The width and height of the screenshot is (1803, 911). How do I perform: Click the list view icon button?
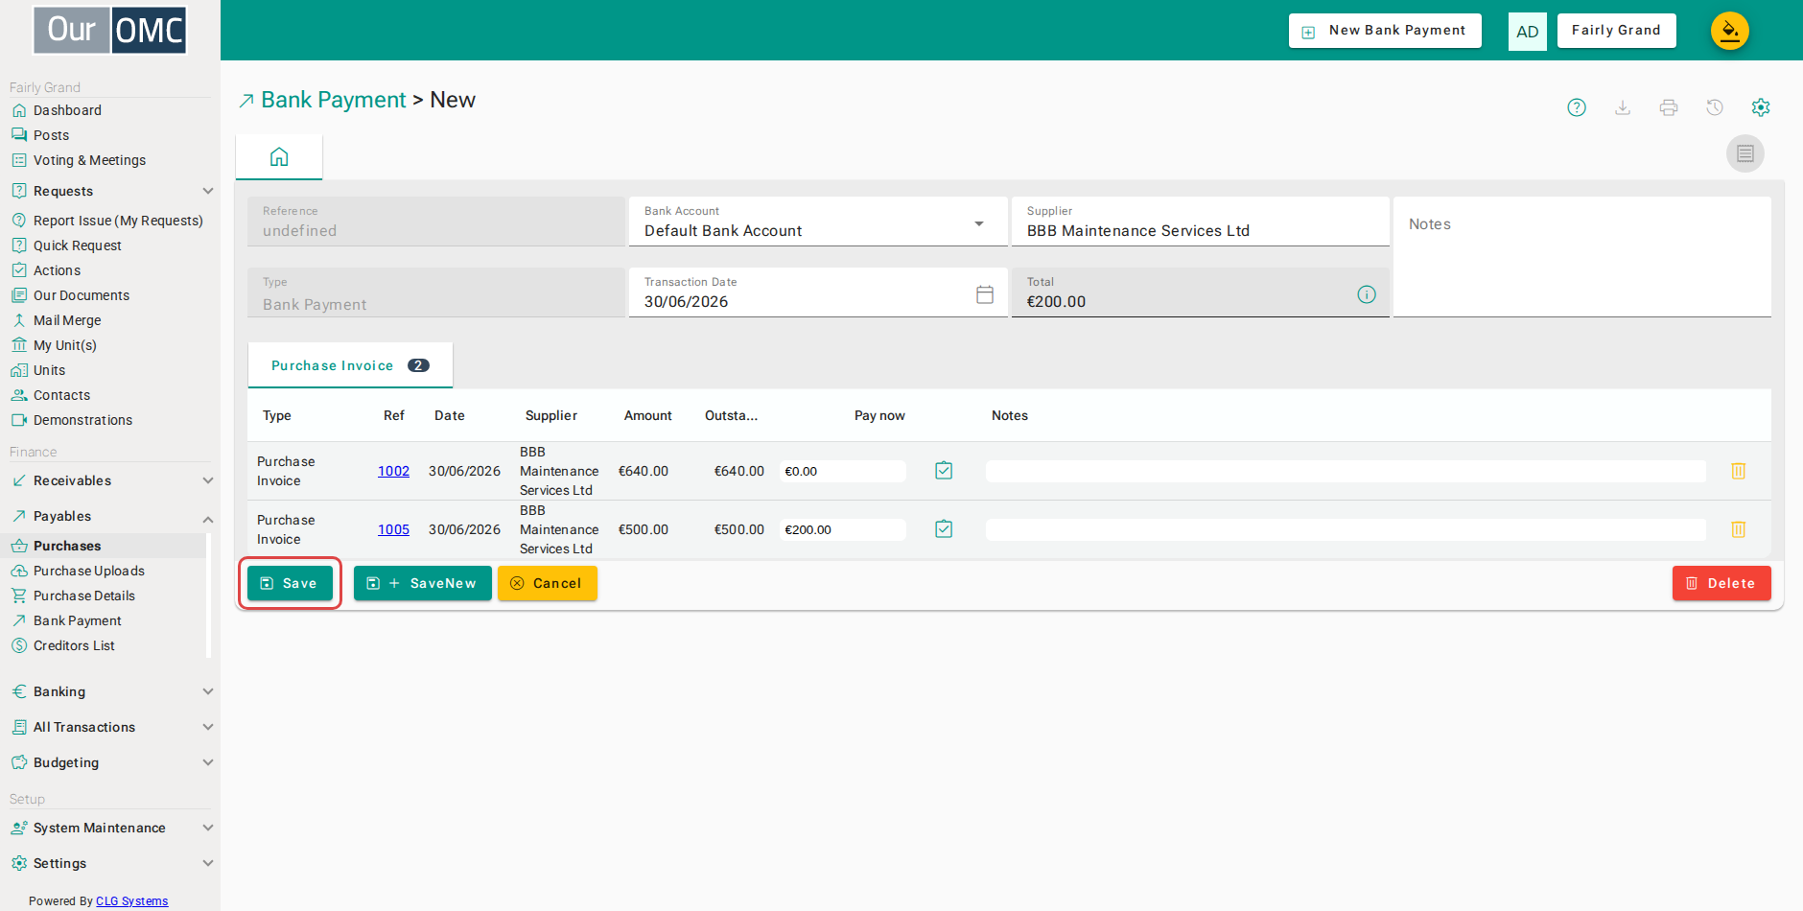click(1745, 153)
